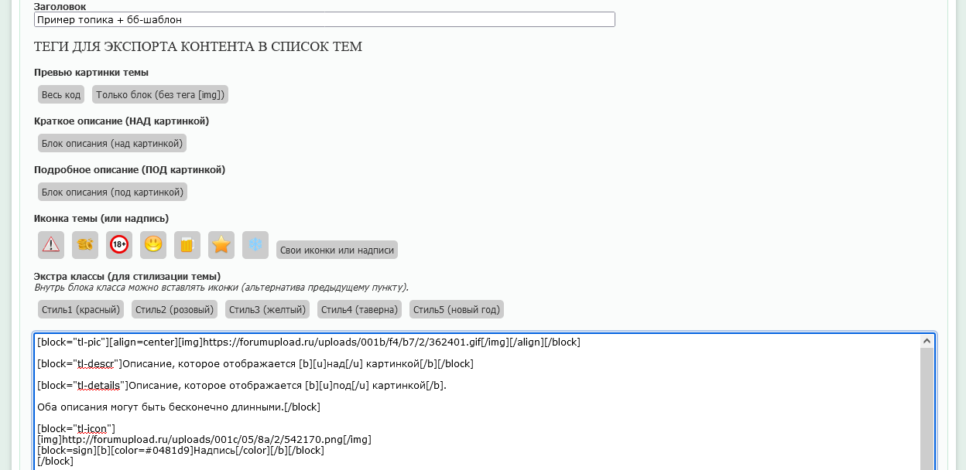Apply 'Стиль5 (новый год)' extra class
The height and width of the screenshot is (470, 966).
click(x=457, y=309)
